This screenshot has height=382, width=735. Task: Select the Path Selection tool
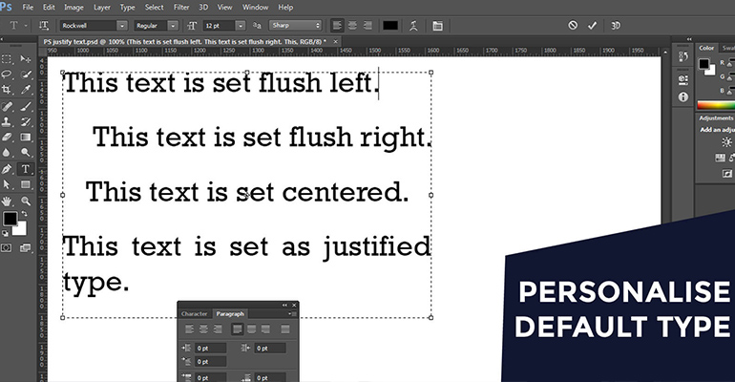(x=7, y=184)
